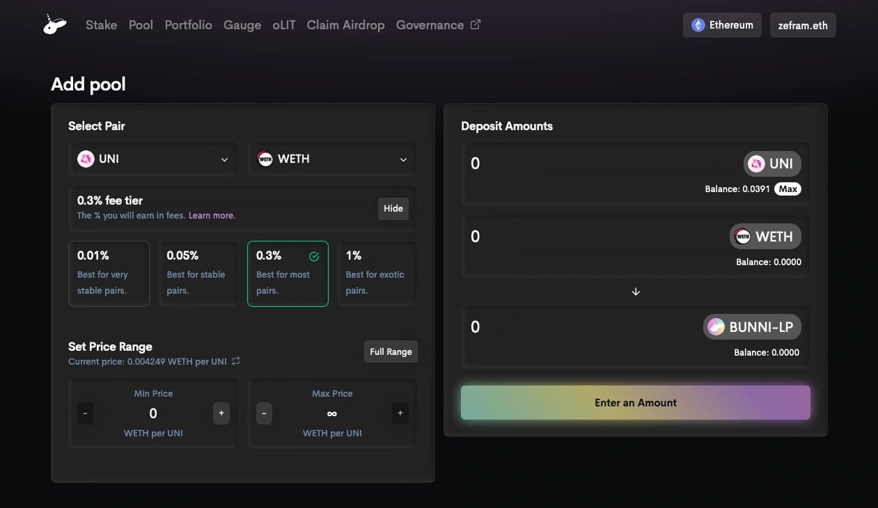Click the 'Set Price Range' heading
This screenshot has width=878, height=508.
(110, 347)
